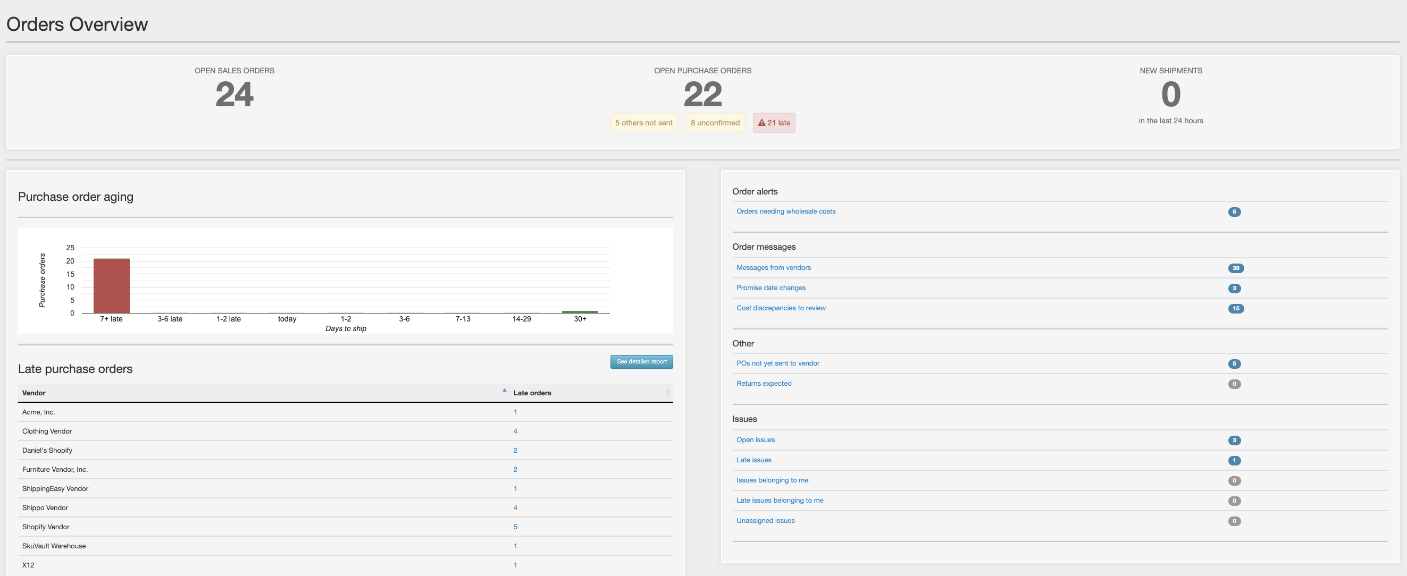Screen dimensions: 1407x576
Task: Click badge 3 beside Open issues
Action: click(1234, 440)
